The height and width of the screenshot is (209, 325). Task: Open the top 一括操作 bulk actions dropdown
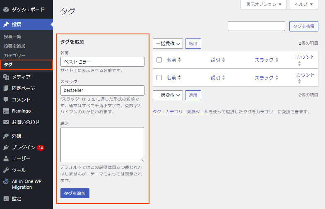pos(168,43)
